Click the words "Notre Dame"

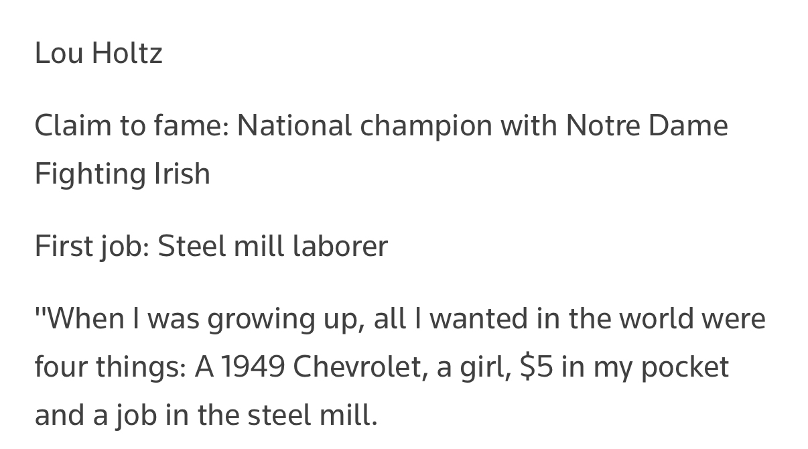pos(647,125)
